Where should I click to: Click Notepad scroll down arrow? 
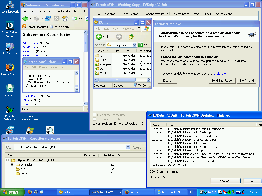(77, 90)
